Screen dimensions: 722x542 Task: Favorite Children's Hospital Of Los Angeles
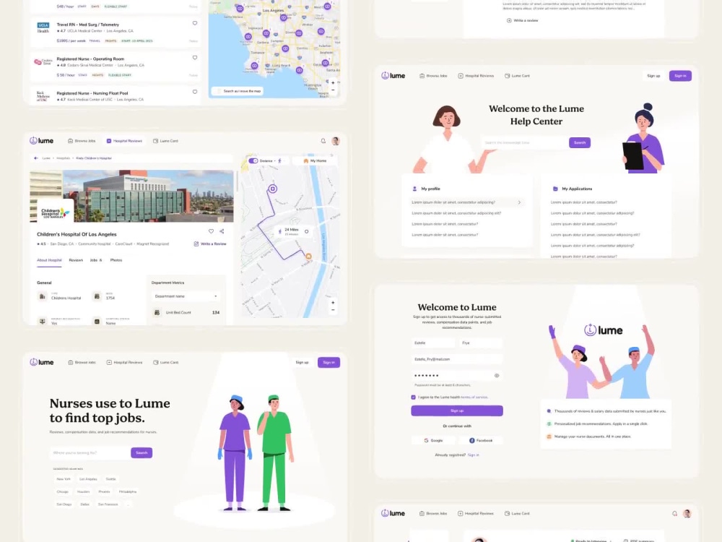211,231
